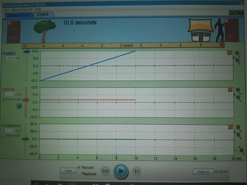Select the Playback radio button

pos(79,174)
